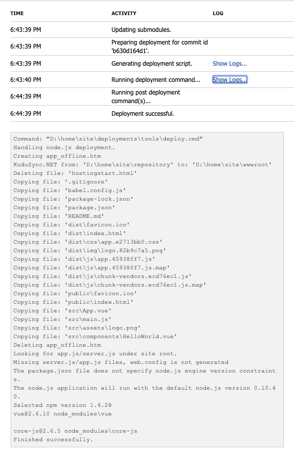Screen dimensions: 294x466
Task: Click the deploy.cmd command line in log
Action: pos(108,139)
